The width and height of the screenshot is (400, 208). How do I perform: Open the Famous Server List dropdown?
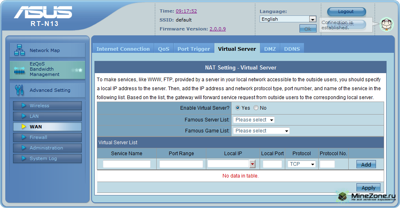[254, 120]
